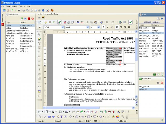Image resolution: width=166 pixels, height=124 pixels.
Task: Open the File menu
Action: click(3, 6)
